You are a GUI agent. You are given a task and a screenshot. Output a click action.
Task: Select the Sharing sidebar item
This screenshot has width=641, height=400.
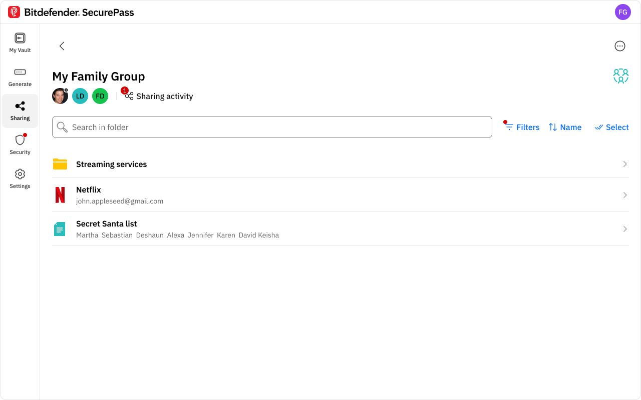[20, 111]
